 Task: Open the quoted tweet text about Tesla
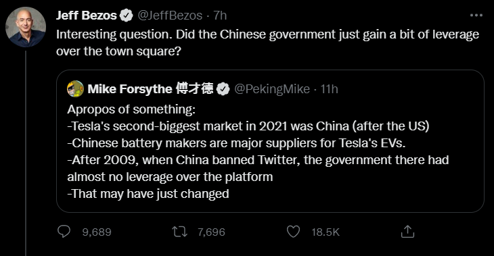pyautogui.click(x=258, y=151)
